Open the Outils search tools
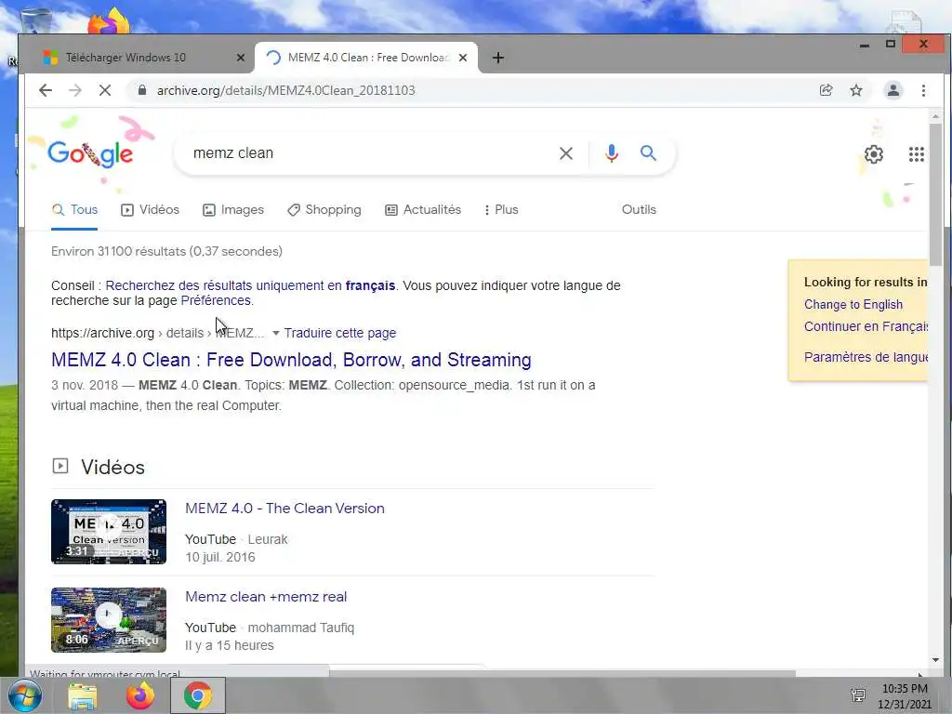The height and width of the screenshot is (714, 952). [x=639, y=209]
